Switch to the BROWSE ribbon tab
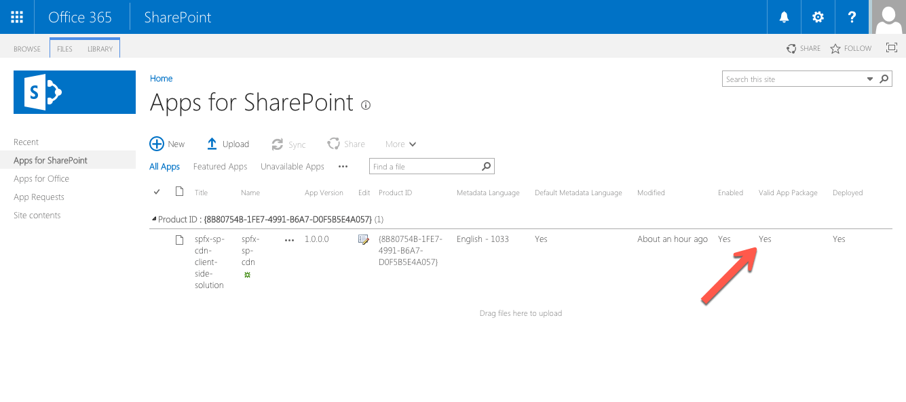Image resolution: width=906 pixels, height=402 pixels. pyautogui.click(x=27, y=49)
